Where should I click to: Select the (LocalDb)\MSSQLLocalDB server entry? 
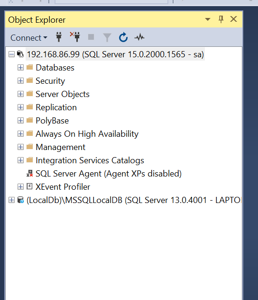pyautogui.click(x=134, y=200)
